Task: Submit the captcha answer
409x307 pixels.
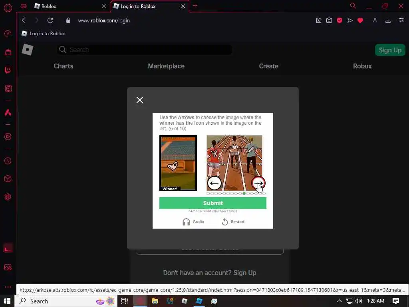Action: point(213,203)
